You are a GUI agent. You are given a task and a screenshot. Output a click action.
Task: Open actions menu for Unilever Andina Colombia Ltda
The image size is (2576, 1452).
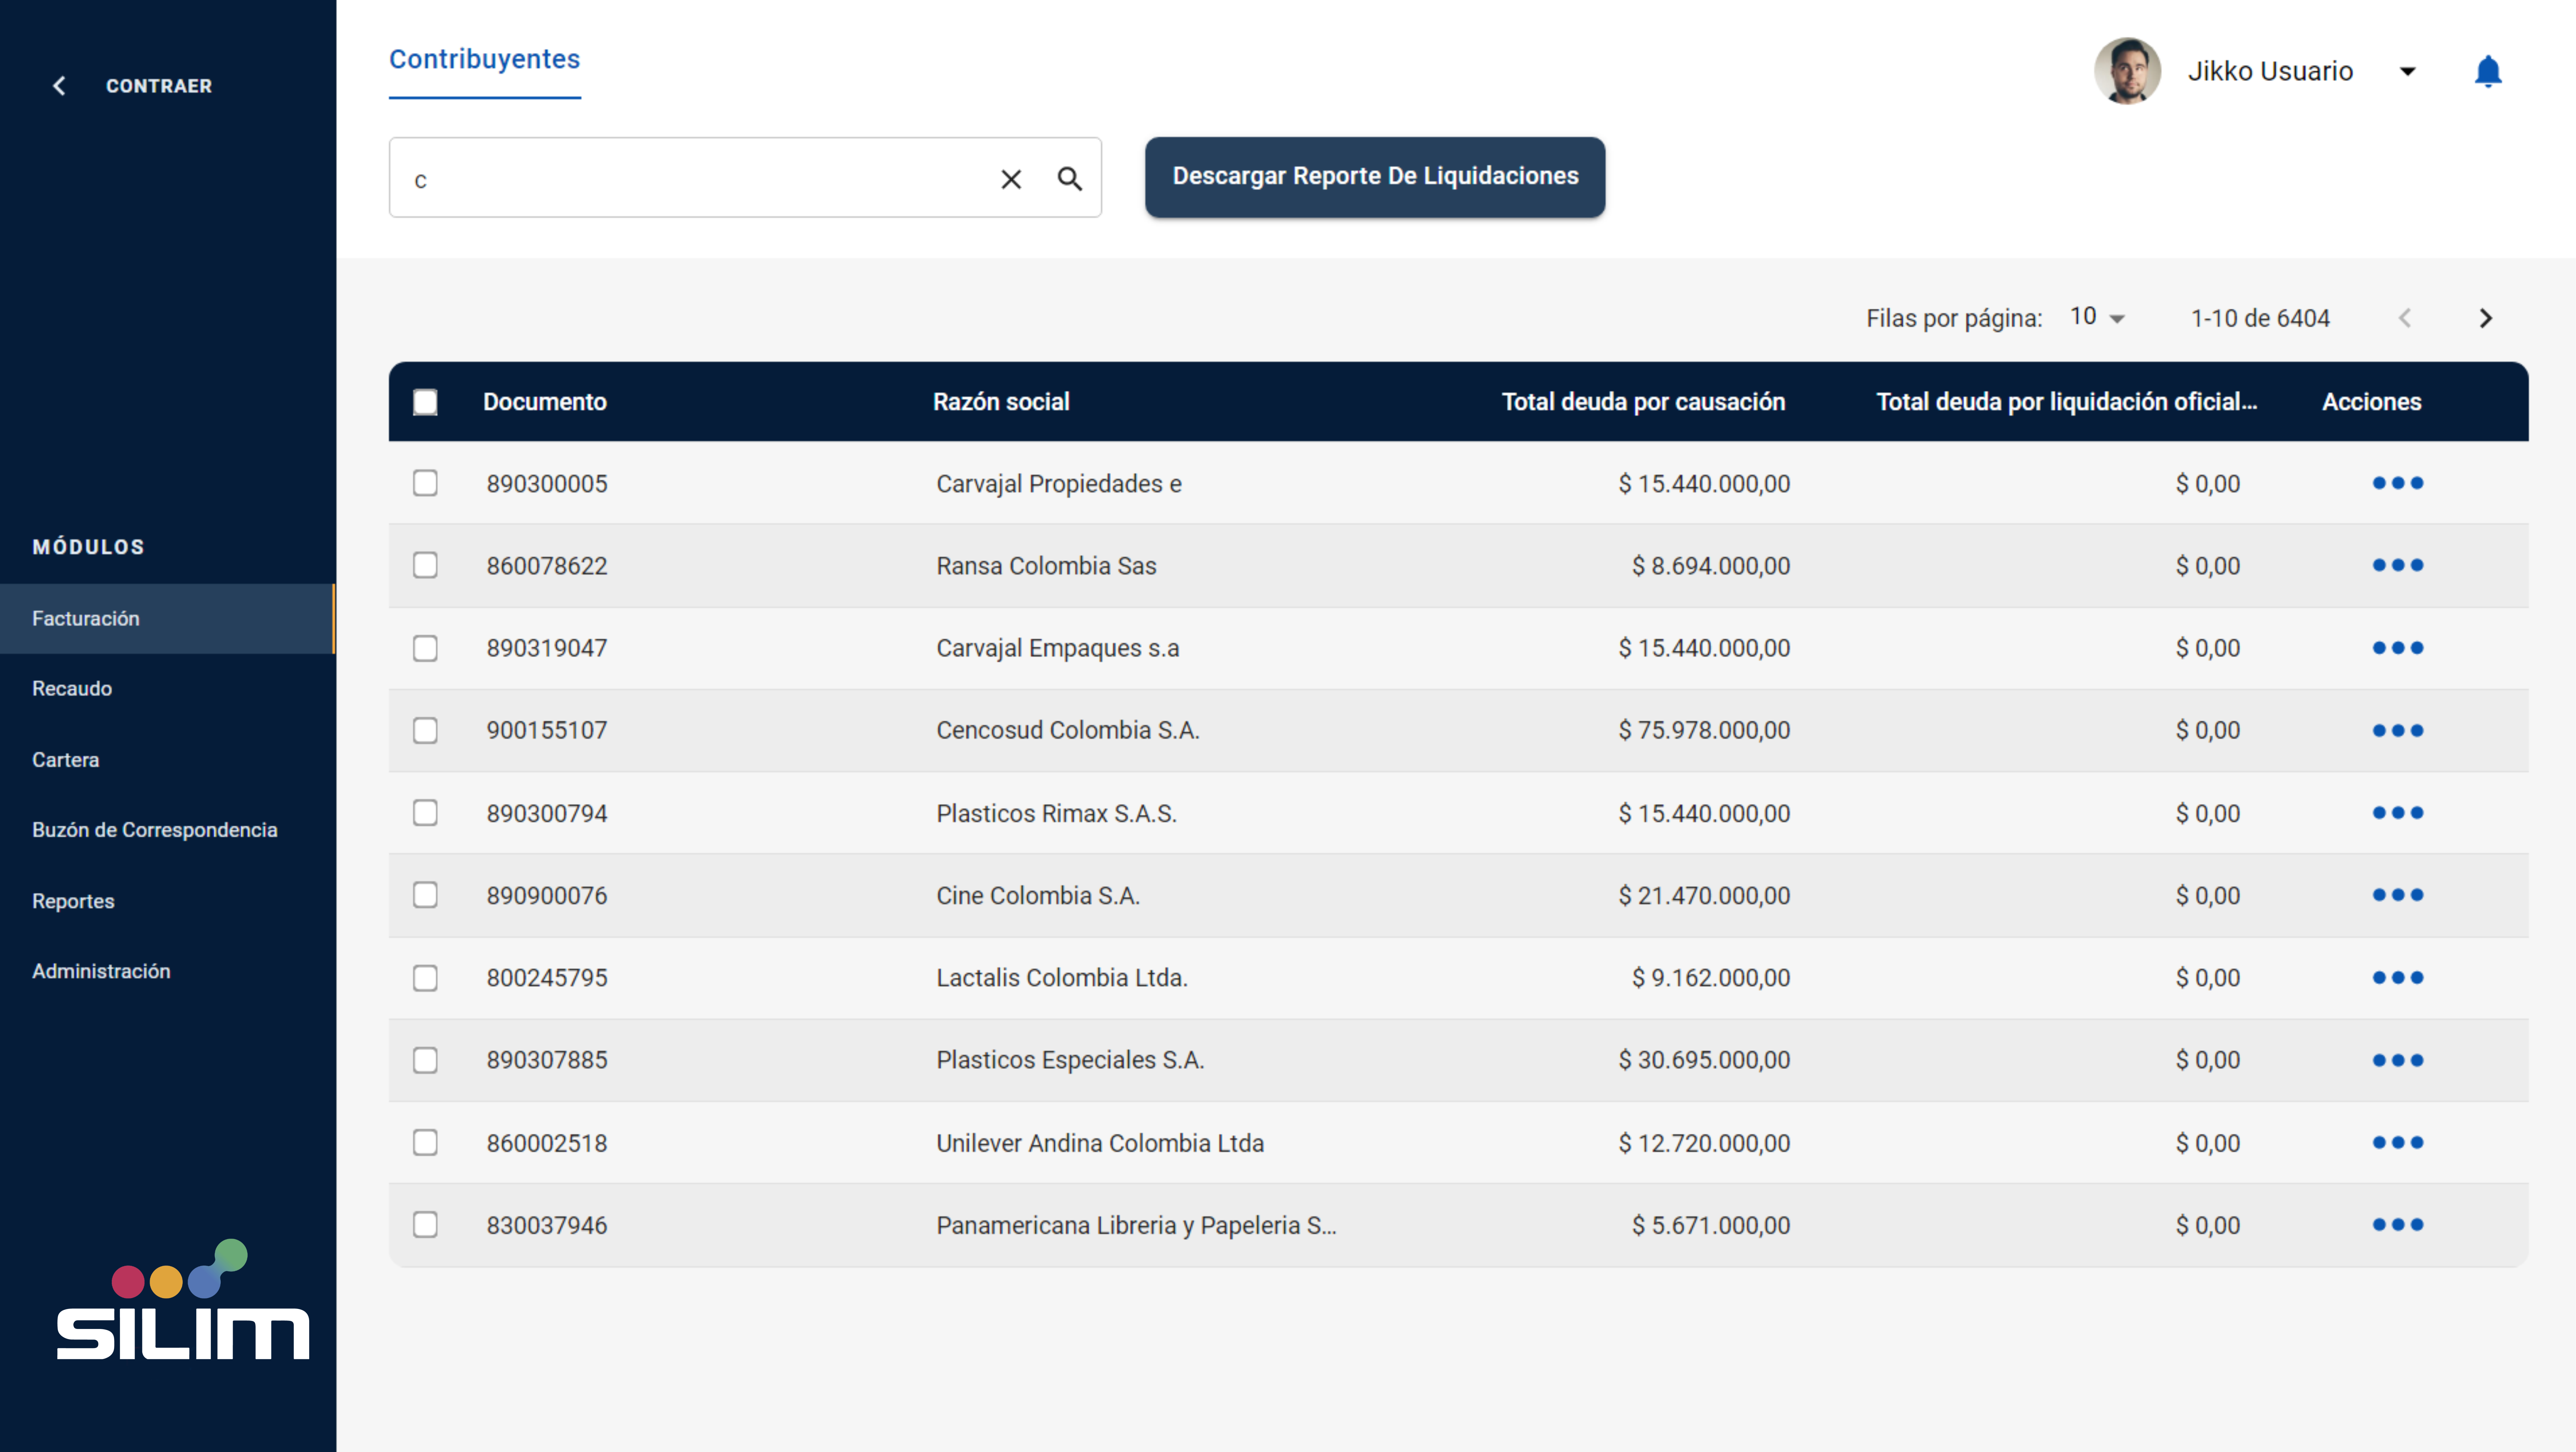click(x=2398, y=1142)
